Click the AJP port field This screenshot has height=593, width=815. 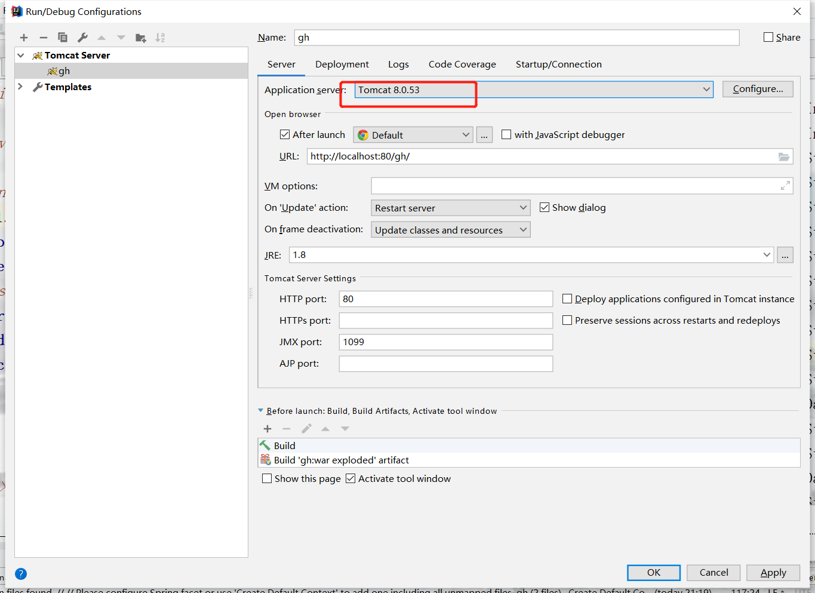[446, 364]
